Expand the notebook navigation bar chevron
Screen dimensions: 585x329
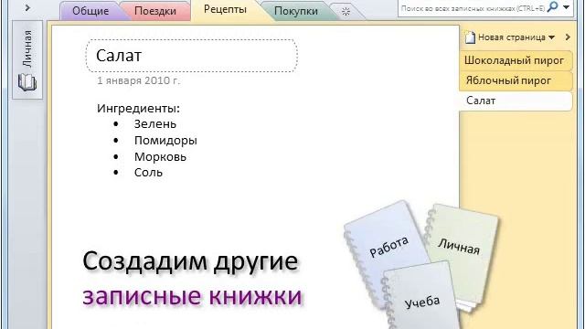[27, 7]
